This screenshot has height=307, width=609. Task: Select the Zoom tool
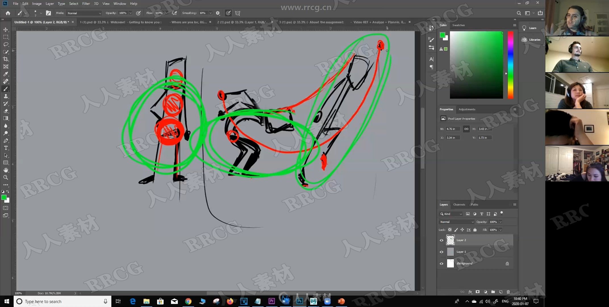(x=6, y=177)
